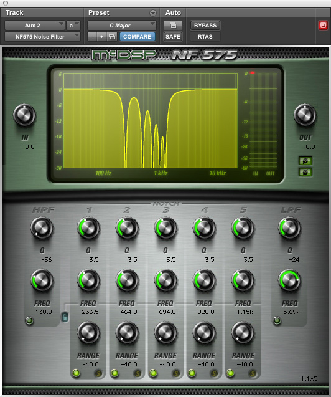The image size is (331, 397).
Task: Click the notch 1 RANGE knob
Action: 88,333
